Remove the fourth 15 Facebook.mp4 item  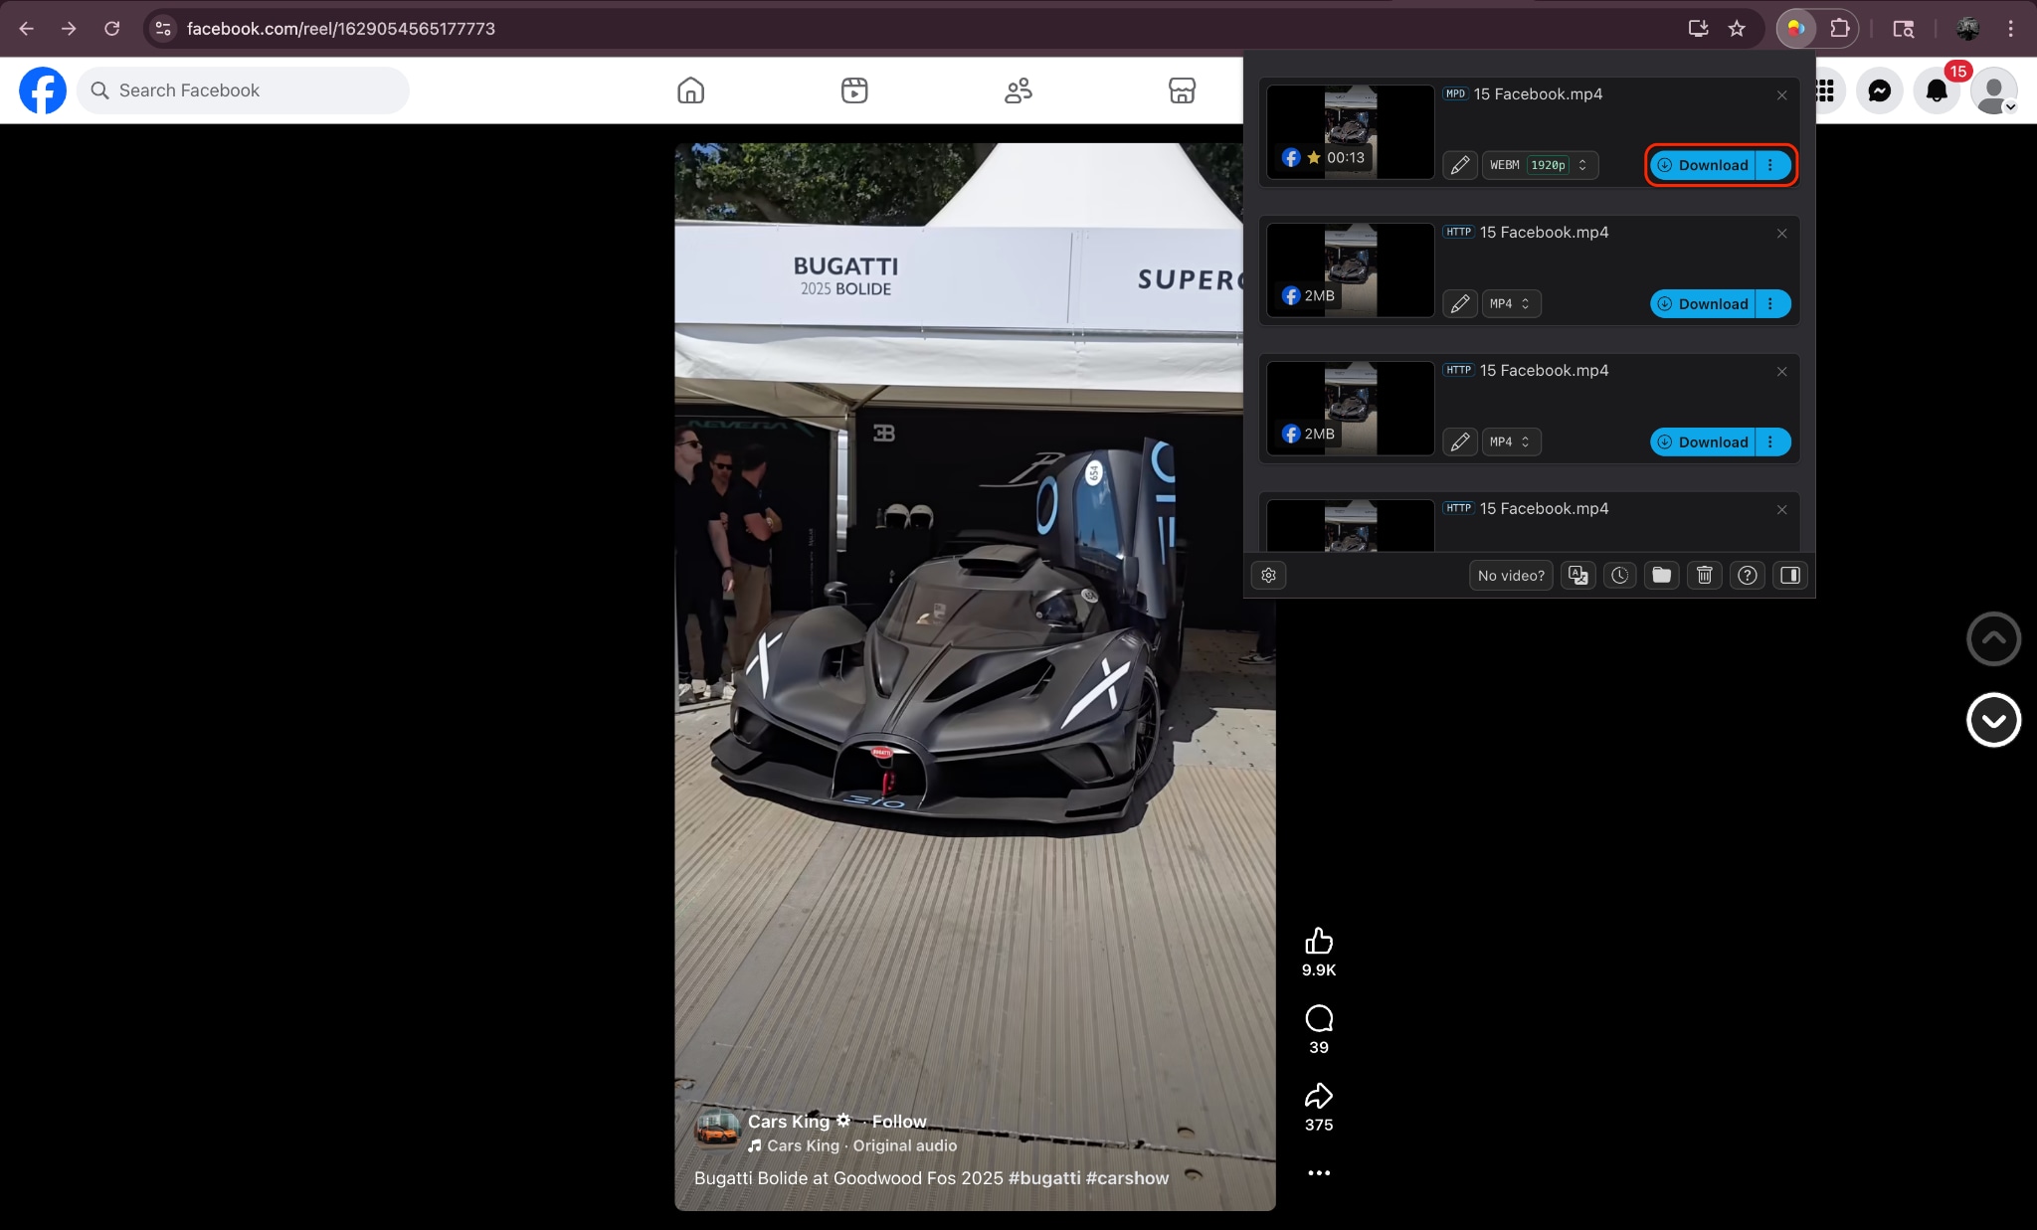coord(1781,510)
